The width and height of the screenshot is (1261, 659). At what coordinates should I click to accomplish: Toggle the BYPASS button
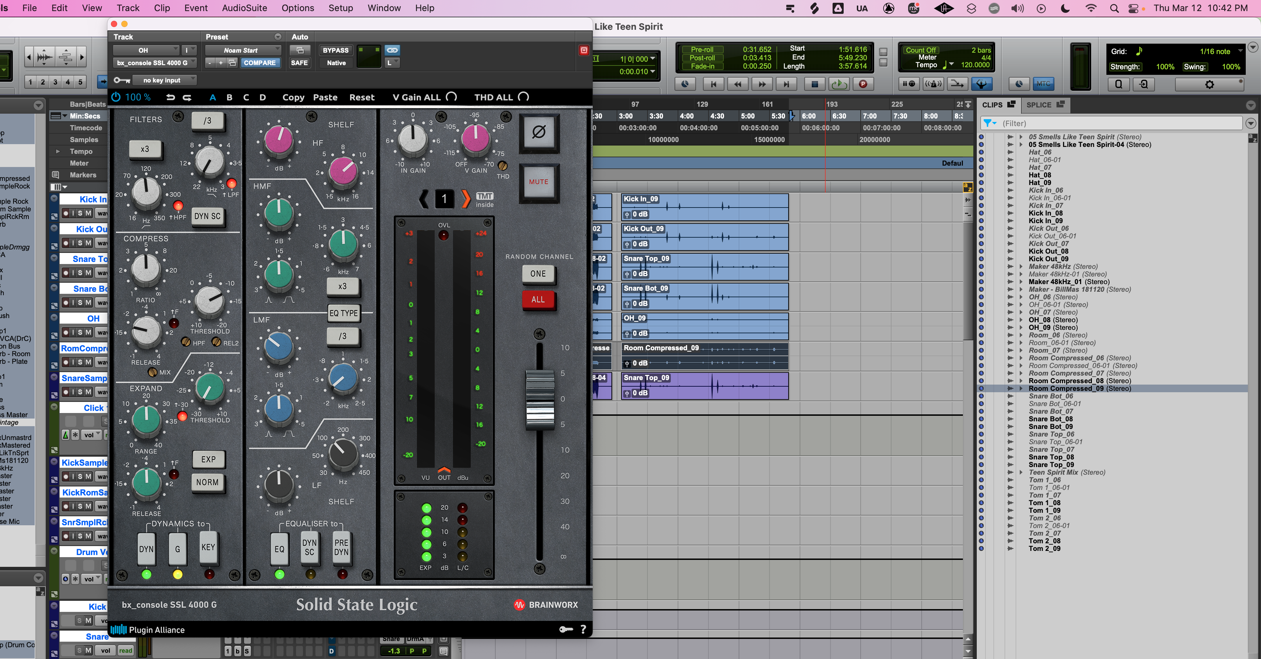(335, 50)
